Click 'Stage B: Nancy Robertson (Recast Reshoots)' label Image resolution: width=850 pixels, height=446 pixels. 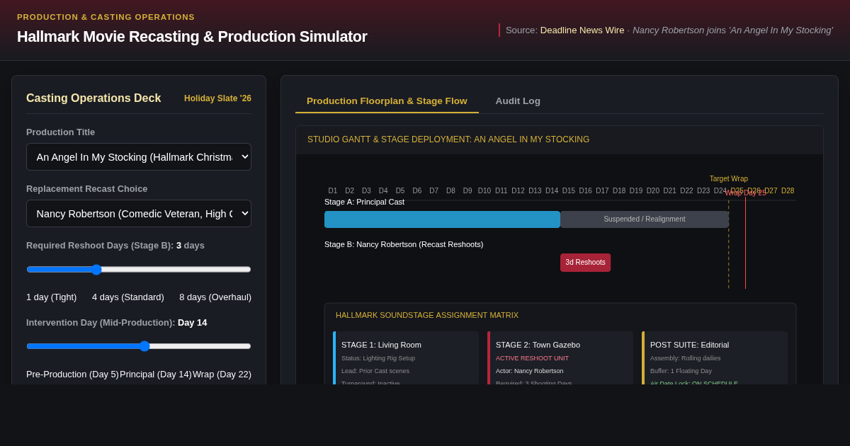point(404,244)
